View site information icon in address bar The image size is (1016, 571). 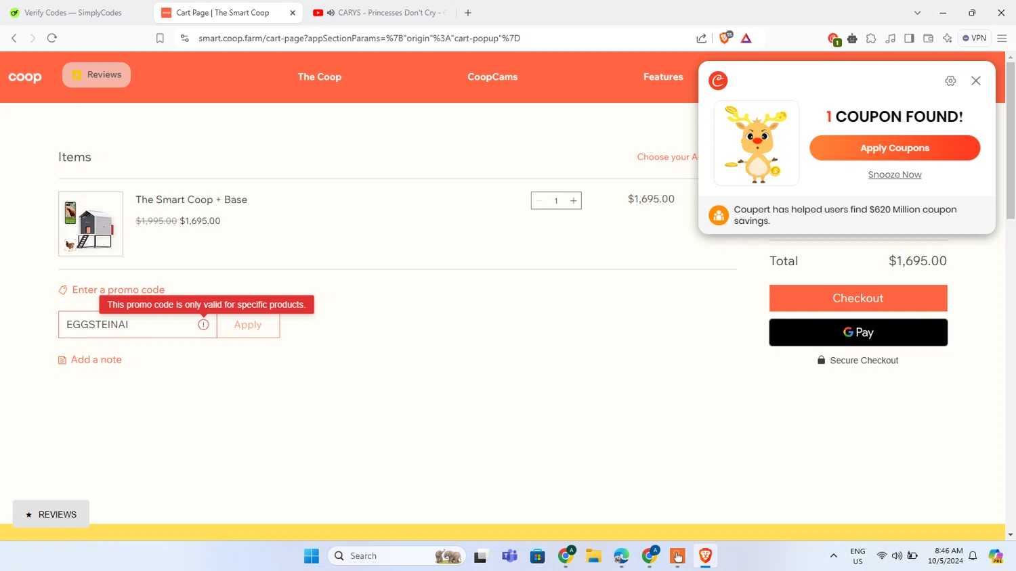(184, 39)
